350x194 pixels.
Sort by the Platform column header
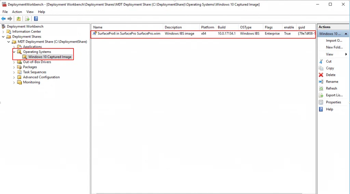click(x=207, y=27)
